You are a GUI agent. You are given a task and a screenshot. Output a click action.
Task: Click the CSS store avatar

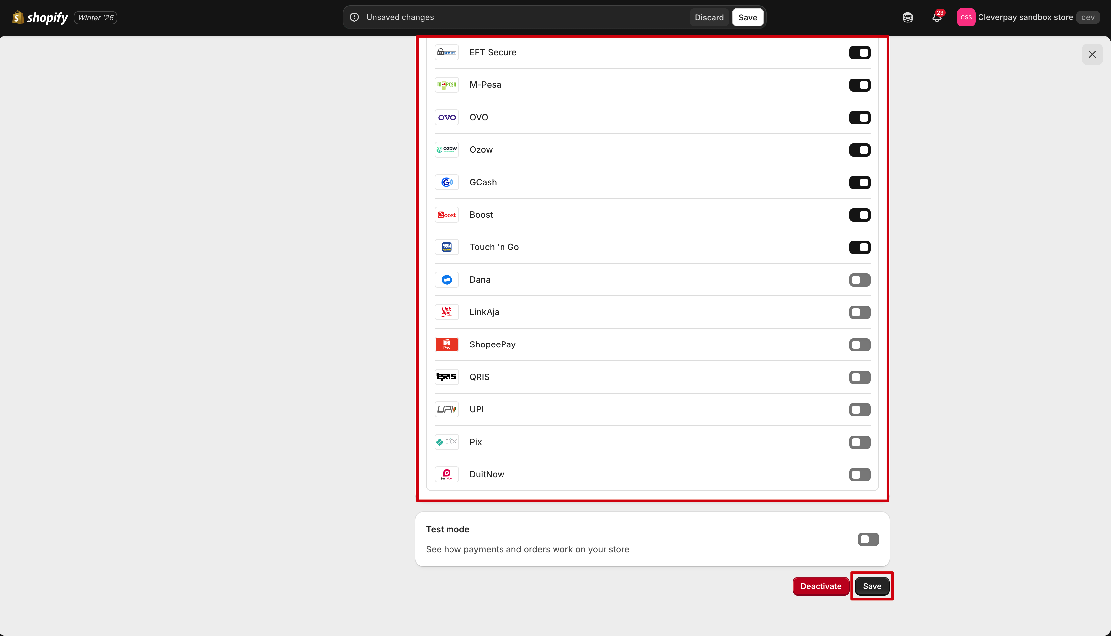coord(966,18)
